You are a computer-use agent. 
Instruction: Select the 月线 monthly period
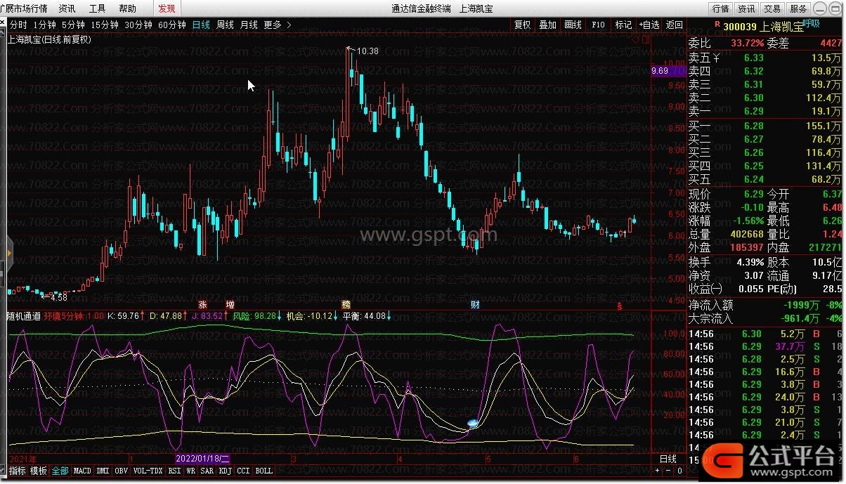click(249, 25)
